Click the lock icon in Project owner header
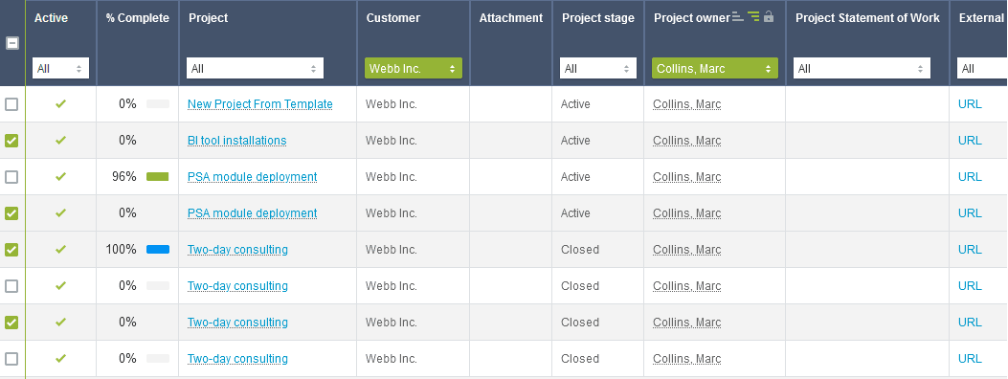This screenshot has height=379, width=1008. tap(769, 16)
